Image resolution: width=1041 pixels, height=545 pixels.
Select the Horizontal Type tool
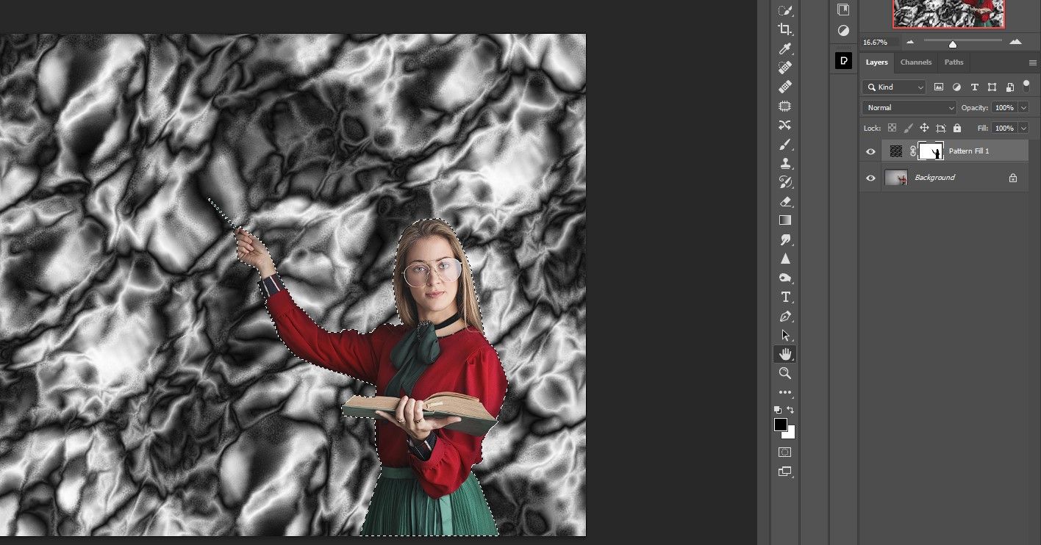[x=785, y=297]
